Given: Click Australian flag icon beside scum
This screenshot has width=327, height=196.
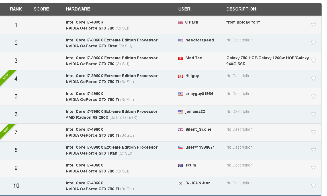Looking at the screenshot, I should (180, 165).
